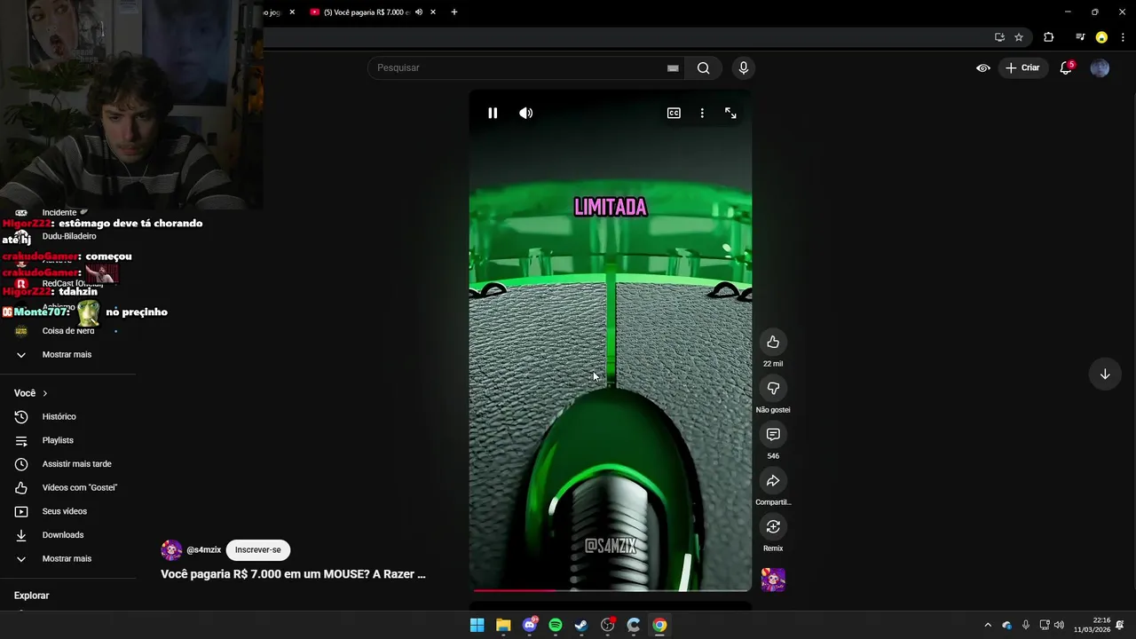Open the YouTube account avatar menu
The image size is (1136, 639).
coord(1100,67)
